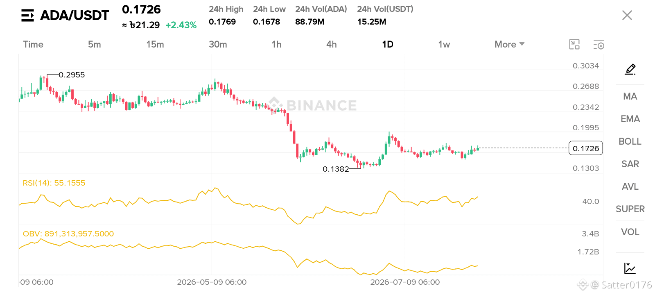Click the ADA/USDT pair name
Viewport: 655px width, 295px height.
tap(75, 16)
